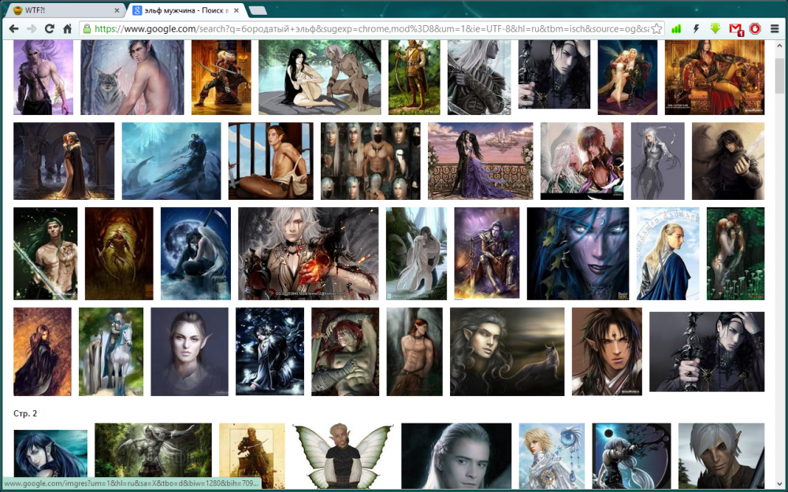This screenshot has height=492, width=788.
Task: Check Gmail via the red M icon
Action: [x=735, y=29]
